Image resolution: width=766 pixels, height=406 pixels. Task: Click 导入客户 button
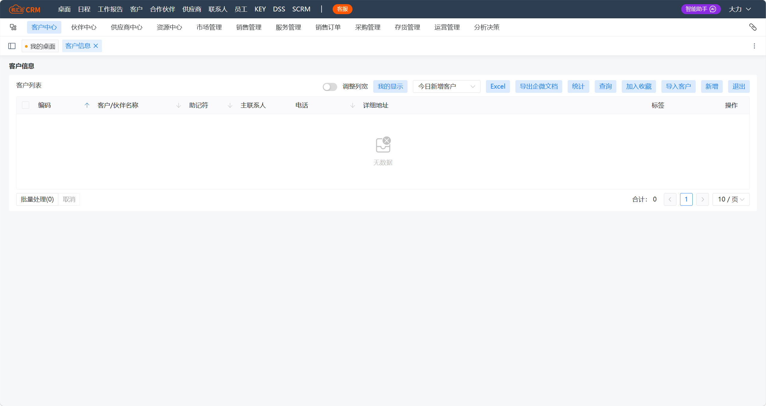[x=679, y=86]
